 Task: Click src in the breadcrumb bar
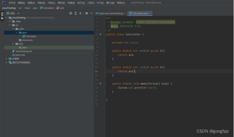(x=20, y=8)
